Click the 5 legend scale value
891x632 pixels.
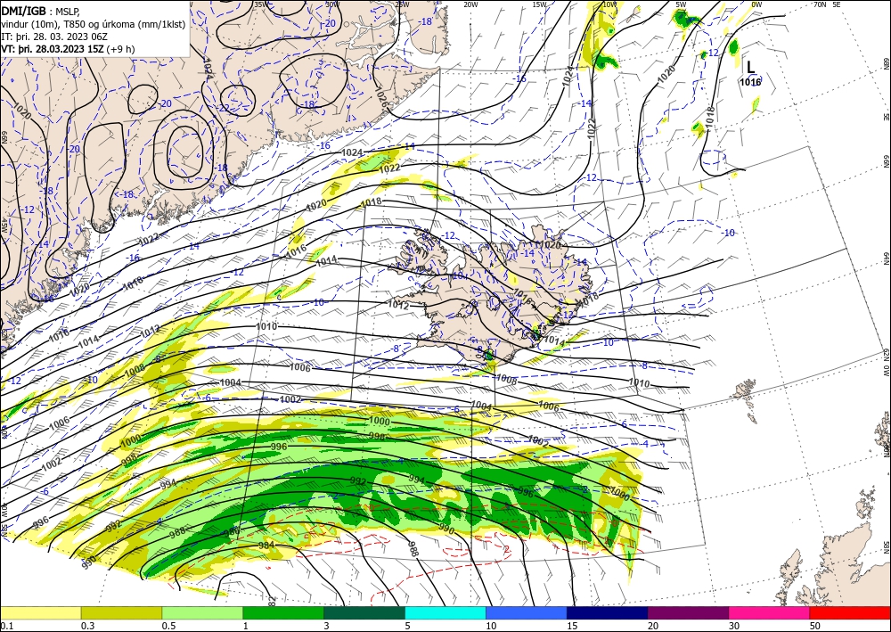[x=407, y=626]
